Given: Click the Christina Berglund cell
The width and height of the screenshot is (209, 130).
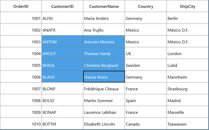Looking at the screenshot, I should (x=104, y=65).
